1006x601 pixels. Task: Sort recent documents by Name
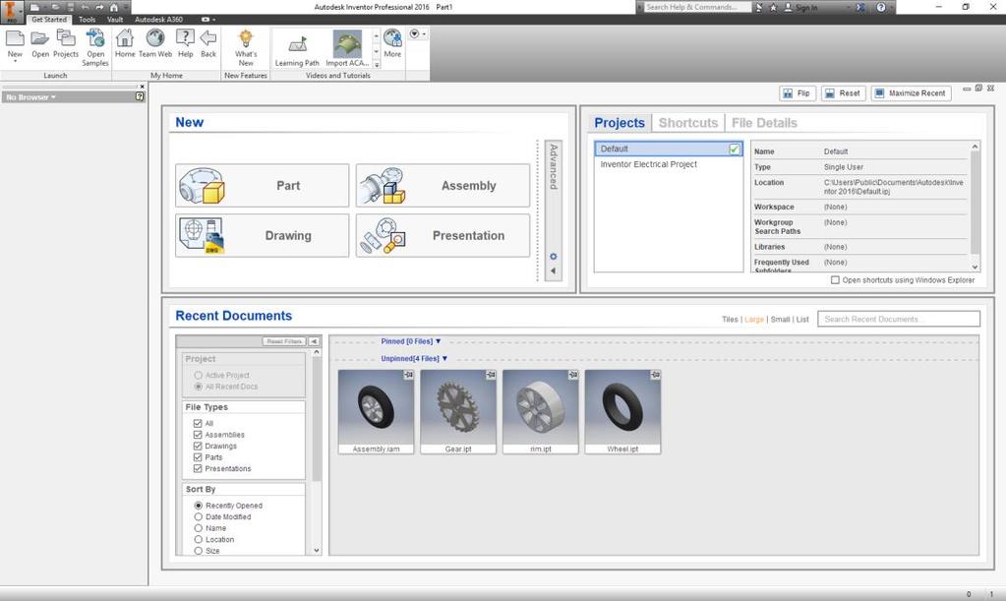pos(199,528)
